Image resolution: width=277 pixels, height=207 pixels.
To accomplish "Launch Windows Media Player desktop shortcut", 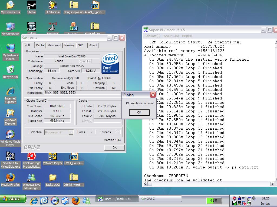I will 10,138.
